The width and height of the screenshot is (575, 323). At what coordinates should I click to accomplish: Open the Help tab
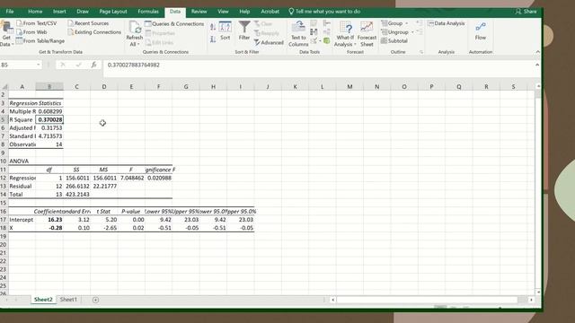coord(244,12)
